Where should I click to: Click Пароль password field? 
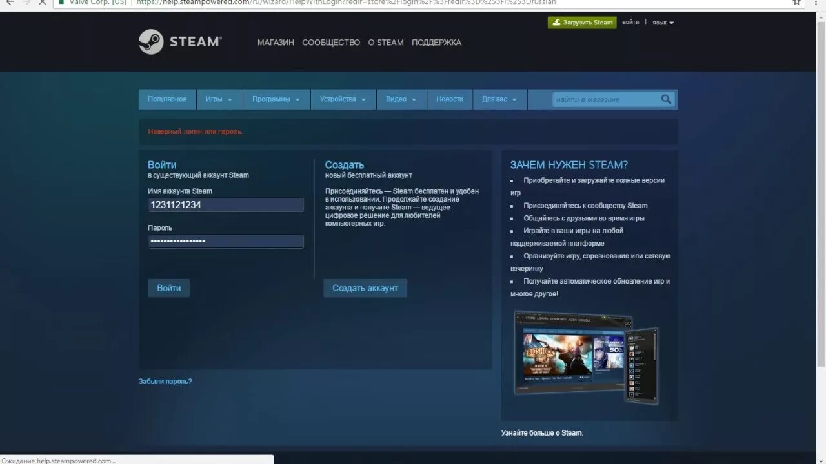click(225, 241)
